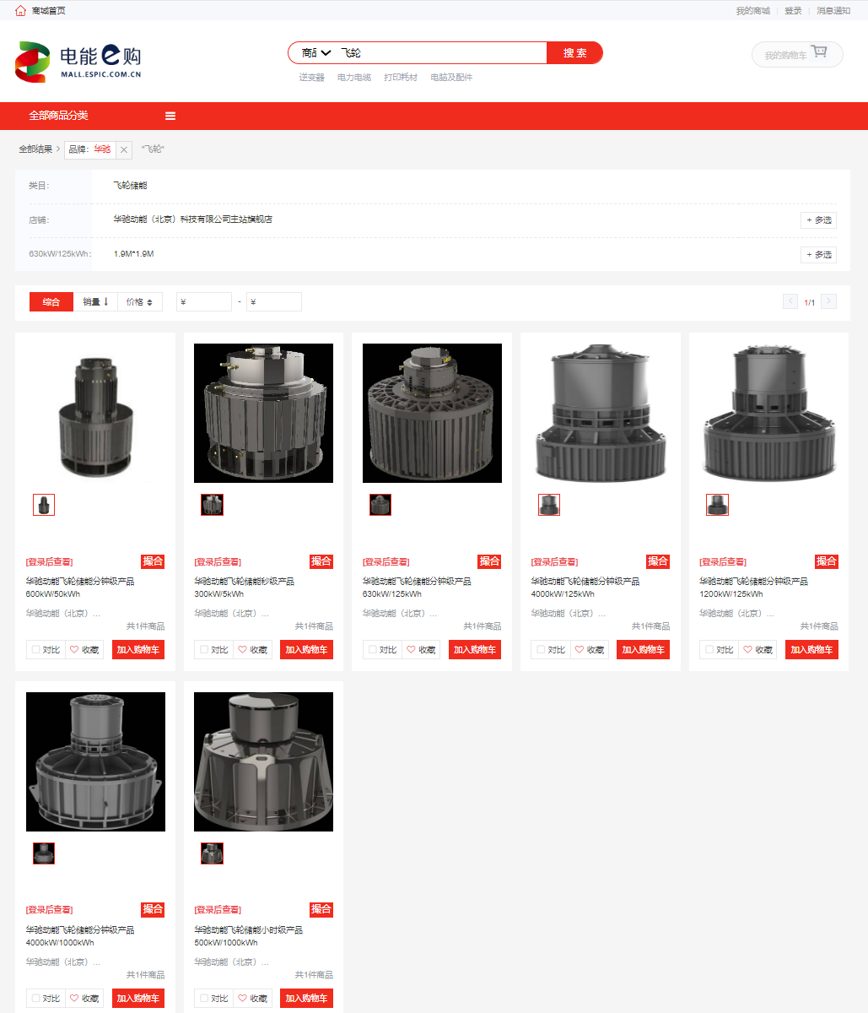Click the 逆变器 suggested search link
Viewport: 868px width, 1013px height.
click(311, 78)
